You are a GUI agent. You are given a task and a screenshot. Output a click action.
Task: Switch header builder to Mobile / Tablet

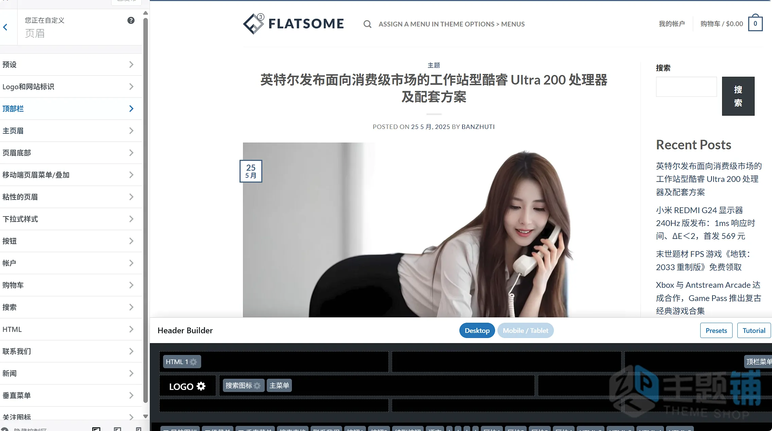pos(525,331)
